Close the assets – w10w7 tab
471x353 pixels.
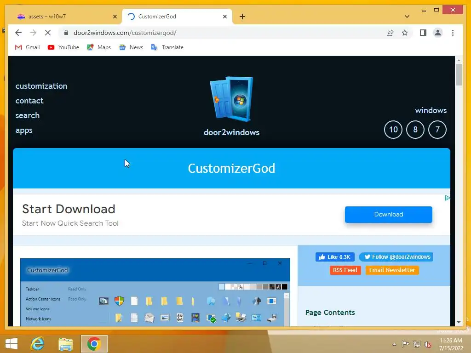pos(115,17)
